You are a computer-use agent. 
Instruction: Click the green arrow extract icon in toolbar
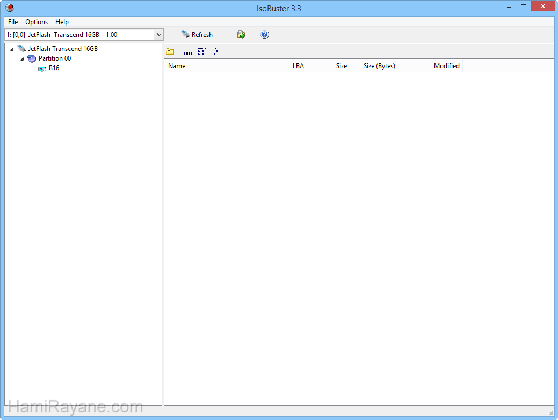tap(241, 34)
